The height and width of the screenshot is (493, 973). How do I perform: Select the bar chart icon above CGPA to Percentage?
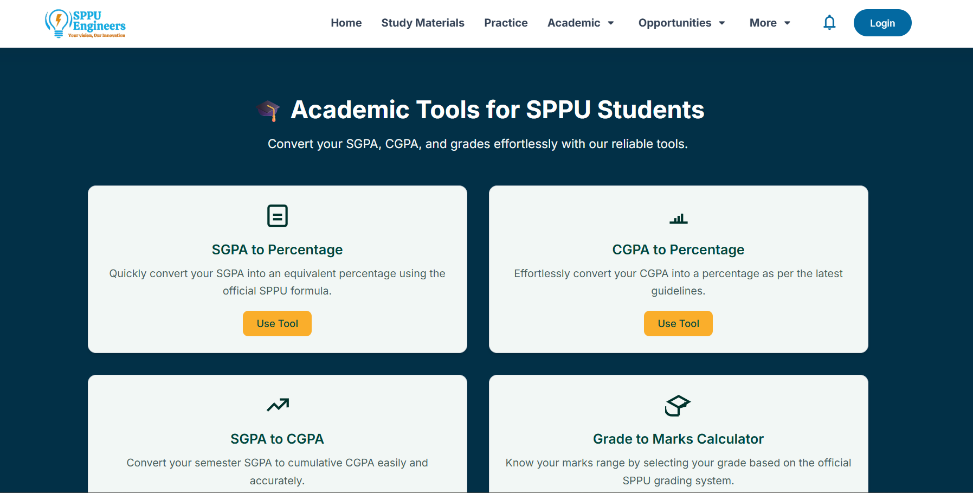click(x=678, y=218)
